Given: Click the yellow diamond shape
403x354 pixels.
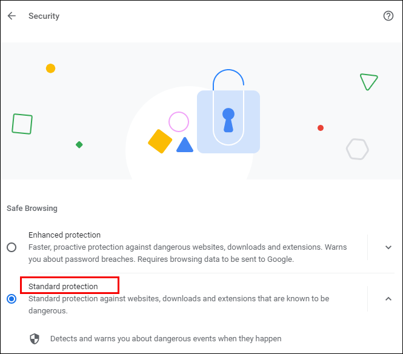Looking at the screenshot, I should point(160,141).
